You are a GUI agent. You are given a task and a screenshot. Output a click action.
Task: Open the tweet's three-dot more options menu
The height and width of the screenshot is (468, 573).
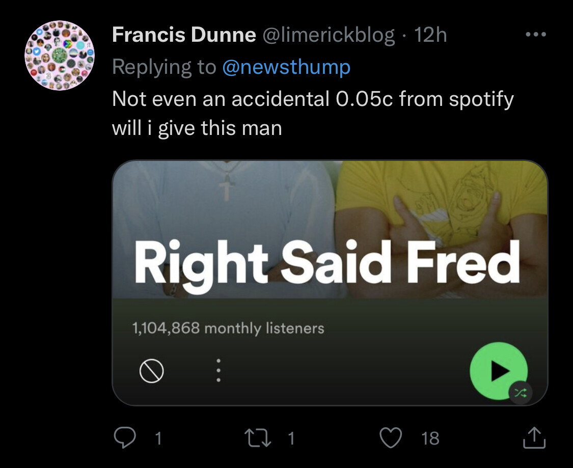536,35
